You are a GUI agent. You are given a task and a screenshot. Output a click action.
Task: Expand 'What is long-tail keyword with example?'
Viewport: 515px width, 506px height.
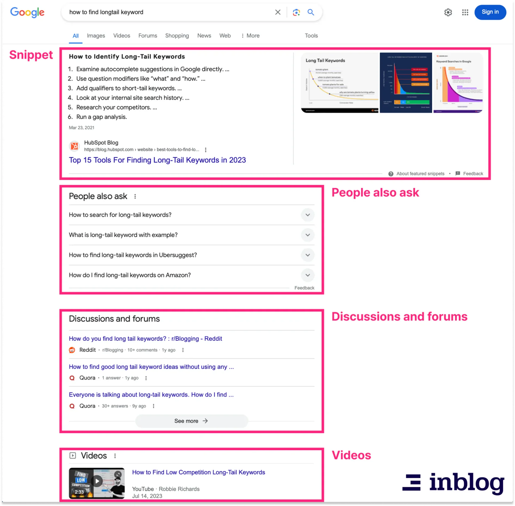[308, 235]
